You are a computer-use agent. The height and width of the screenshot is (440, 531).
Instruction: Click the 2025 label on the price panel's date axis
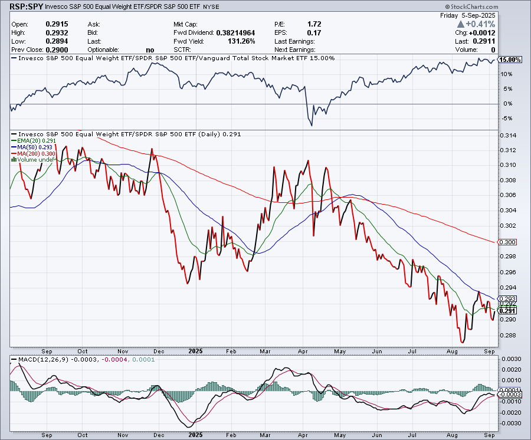tap(196, 351)
